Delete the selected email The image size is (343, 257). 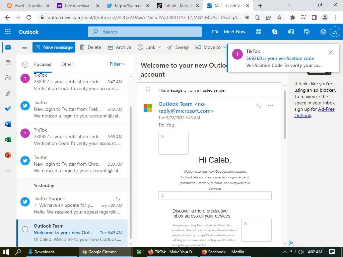coord(90,47)
